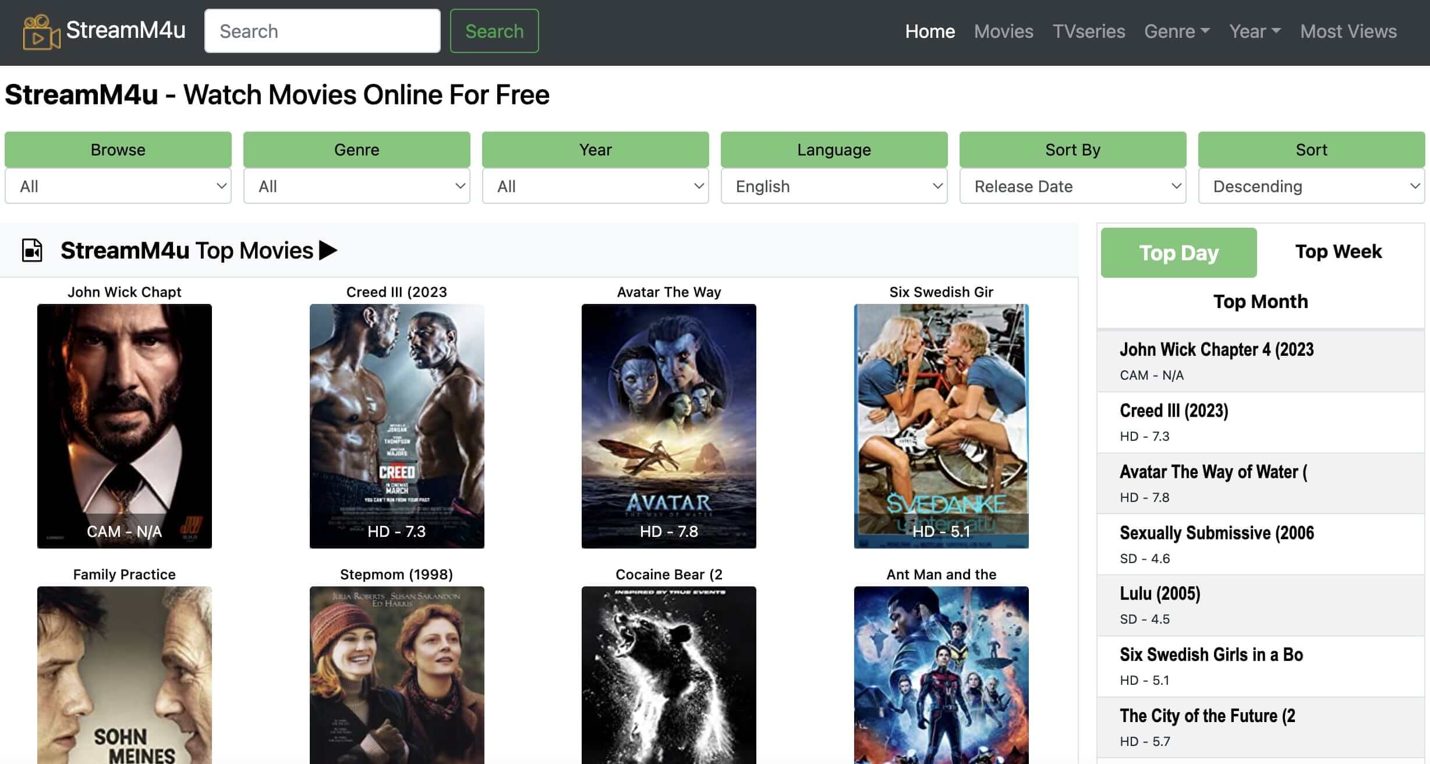Click in the Search text field
This screenshot has width=1430, height=764.
(322, 31)
